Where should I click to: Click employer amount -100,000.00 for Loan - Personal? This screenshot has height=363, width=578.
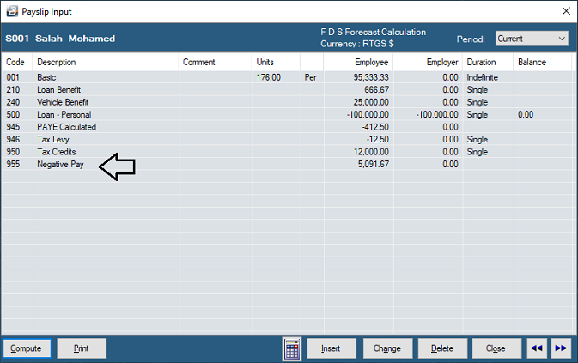(x=437, y=114)
